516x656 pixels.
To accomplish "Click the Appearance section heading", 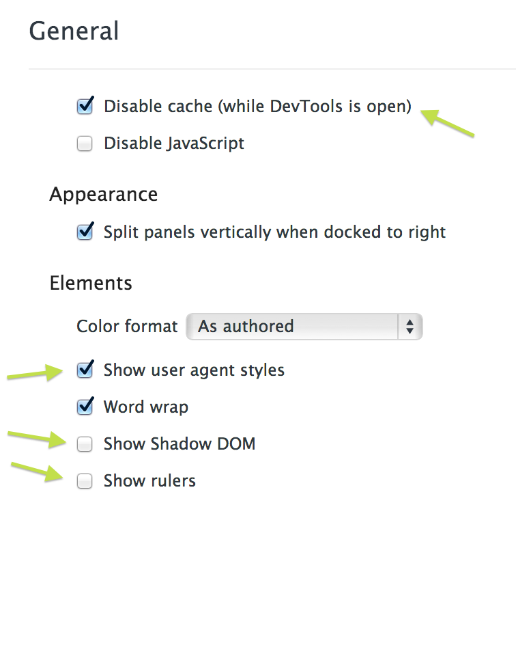I will [103, 195].
